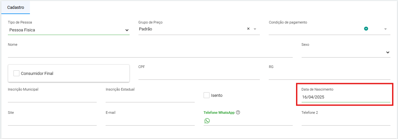Check the Consumidor Final checkbox
Image resolution: width=398 pixels, height=139 pixels.
point(16,73)
